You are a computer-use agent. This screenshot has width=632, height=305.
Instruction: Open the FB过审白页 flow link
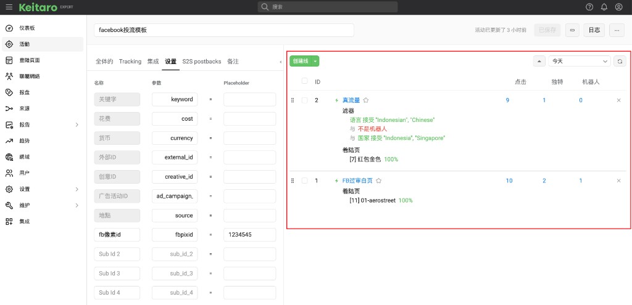(357, 181)
